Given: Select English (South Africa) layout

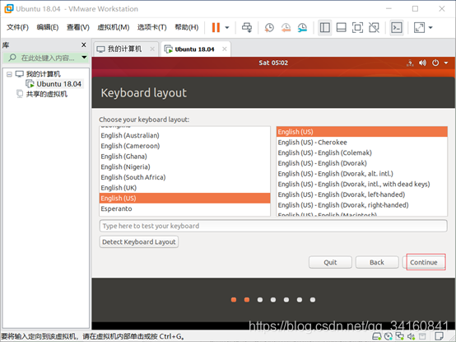Looking at the screenshot, I should pyautogui.click(x=184, y=177).
